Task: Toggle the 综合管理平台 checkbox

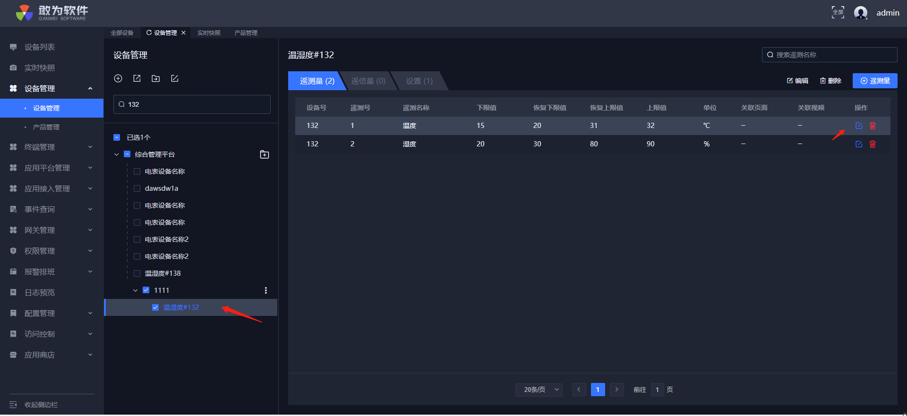Action: pos(127,154)
